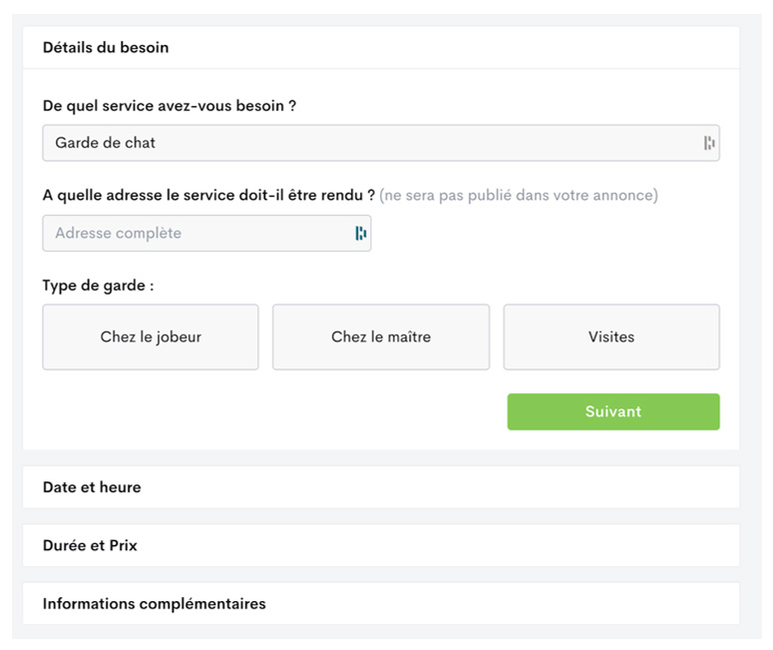The height and width of the screenshot is (650, 773).
Task: Choose the "Chez le maître" option
Action: coord(381,337)
